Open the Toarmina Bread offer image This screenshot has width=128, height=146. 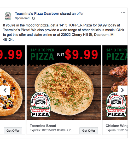(x=64, y=83)
